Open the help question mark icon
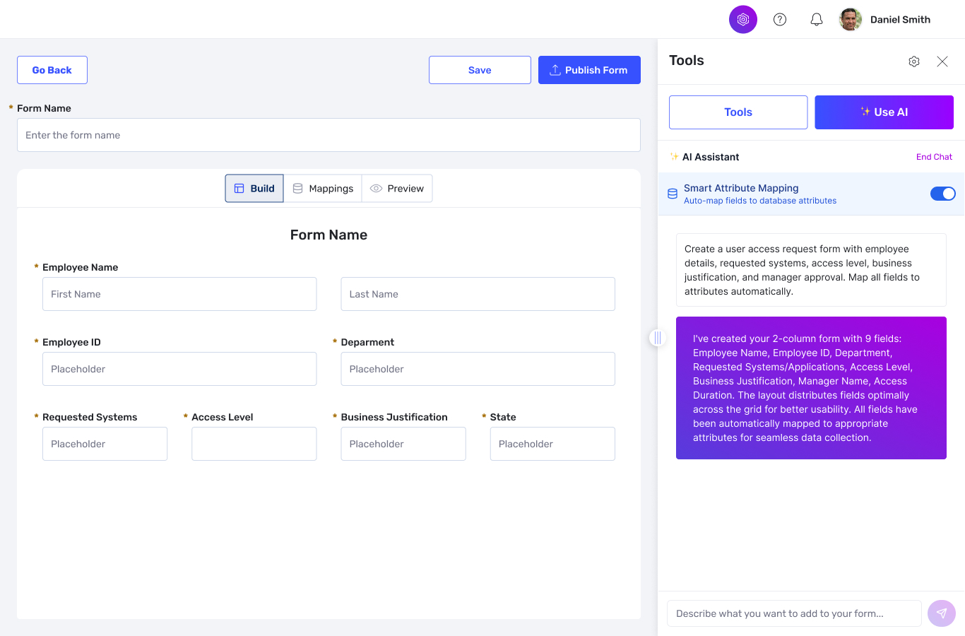965x636 pixels. point(780,20)
